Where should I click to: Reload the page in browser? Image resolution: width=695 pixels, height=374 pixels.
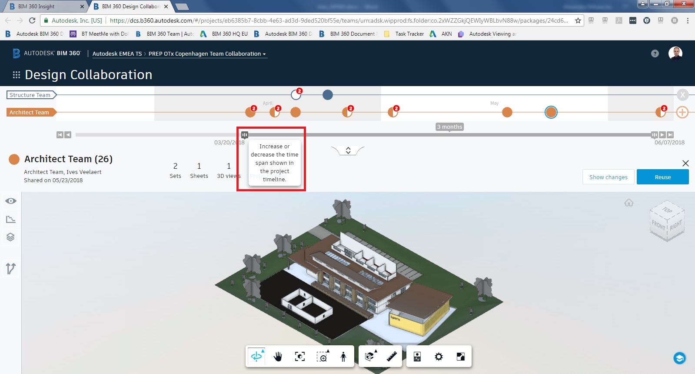(x=32, y=20)
